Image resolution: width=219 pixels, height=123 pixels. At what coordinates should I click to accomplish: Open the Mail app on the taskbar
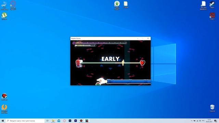[59, 121]
